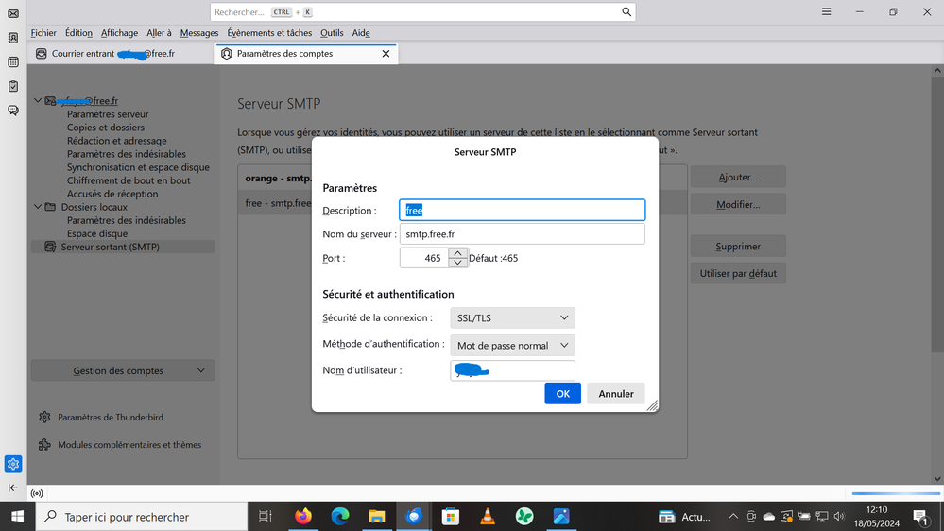Click the magnifier icon in search bar
Viewport: 944px width, 531px height.
coord(626,12)
